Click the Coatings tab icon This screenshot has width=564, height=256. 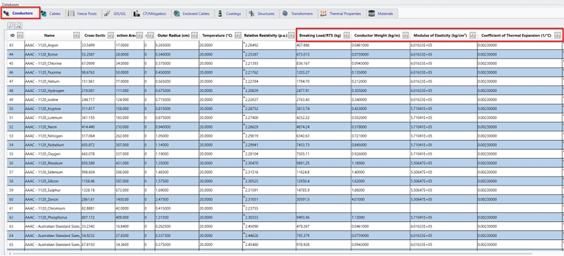coord(220,14)
